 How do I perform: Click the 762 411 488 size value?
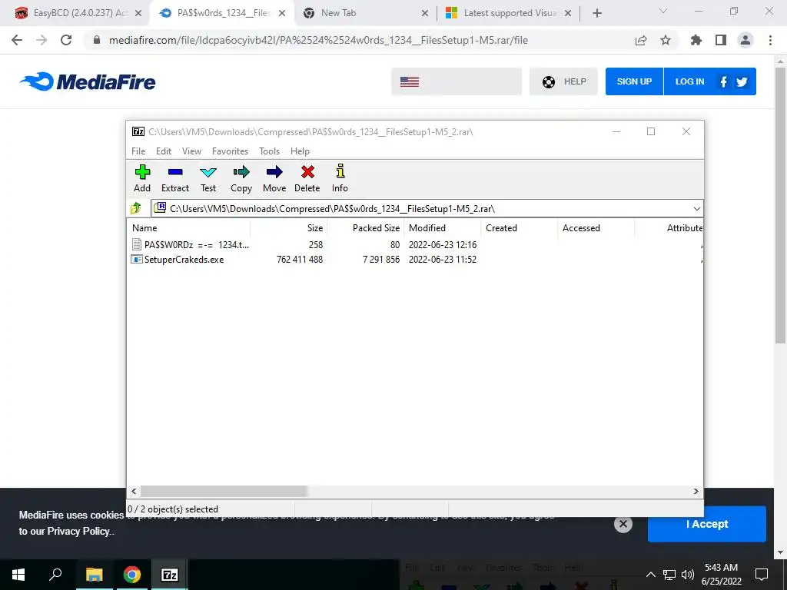[300, 260]
